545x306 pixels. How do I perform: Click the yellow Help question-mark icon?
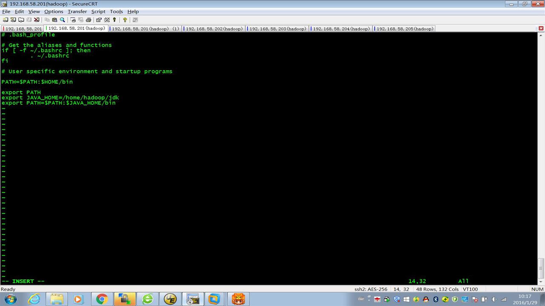pos(125,20)
